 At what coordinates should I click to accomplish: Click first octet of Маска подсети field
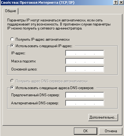tap(71, 61)
